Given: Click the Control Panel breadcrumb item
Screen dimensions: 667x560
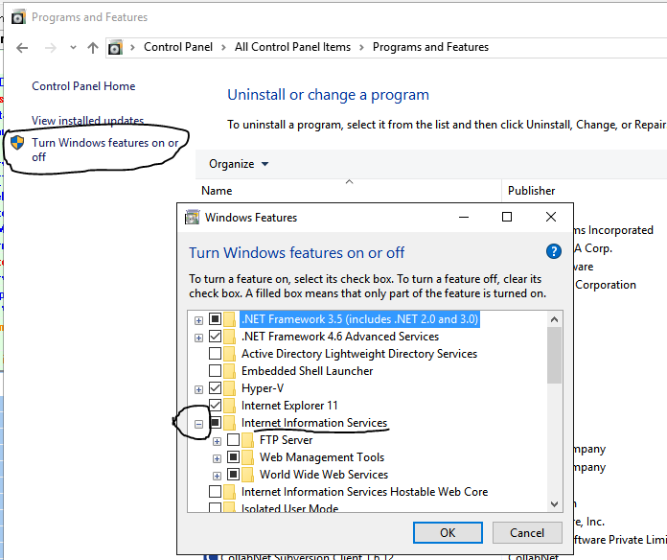Looking at the screenshot, I should (x=177, y=47).
